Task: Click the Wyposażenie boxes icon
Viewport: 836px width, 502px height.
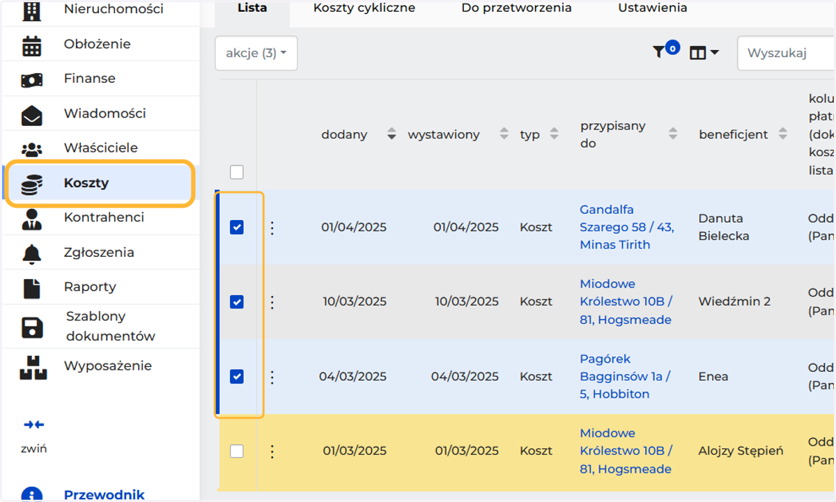Action: point(33,368)
